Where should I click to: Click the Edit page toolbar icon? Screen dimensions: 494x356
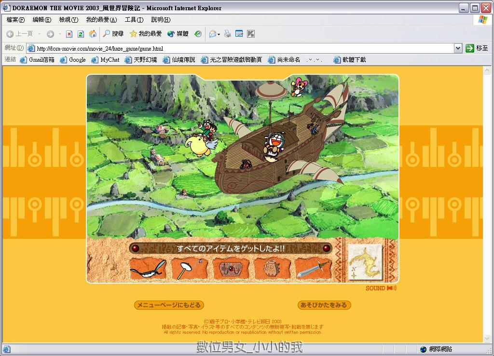coord(239,34)
